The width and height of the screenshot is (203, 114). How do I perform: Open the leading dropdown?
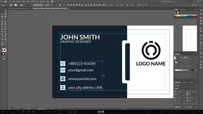tap(196, 92)
